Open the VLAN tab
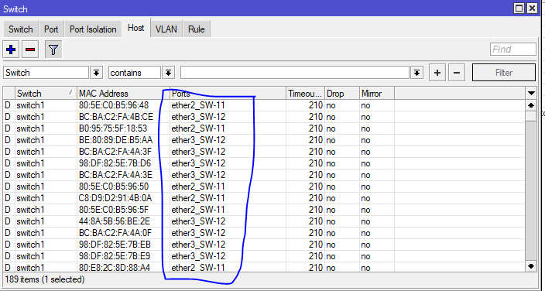545x291 pixels. tap(166, 29)
